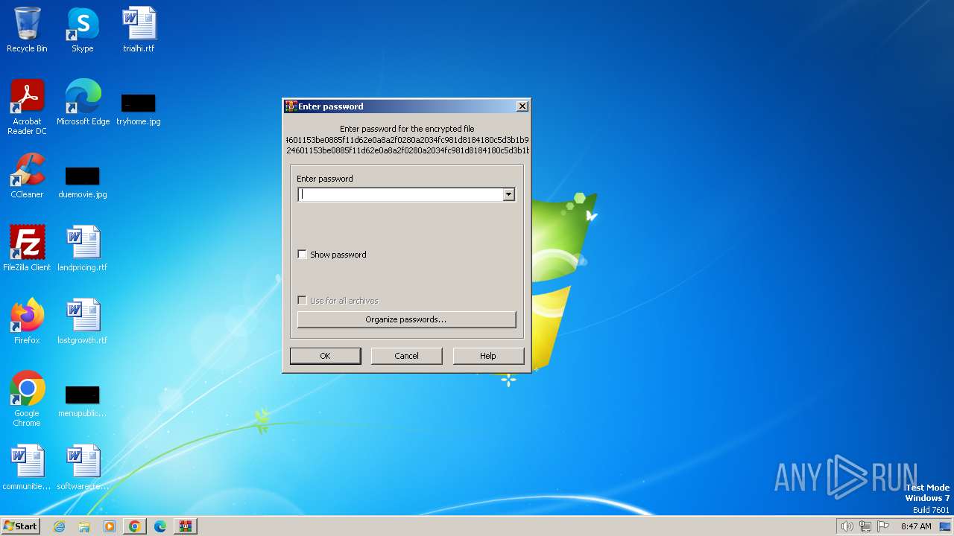Open Internet Explorer from the taskbar
954x536 pixels.
click(x=60, y=526)
